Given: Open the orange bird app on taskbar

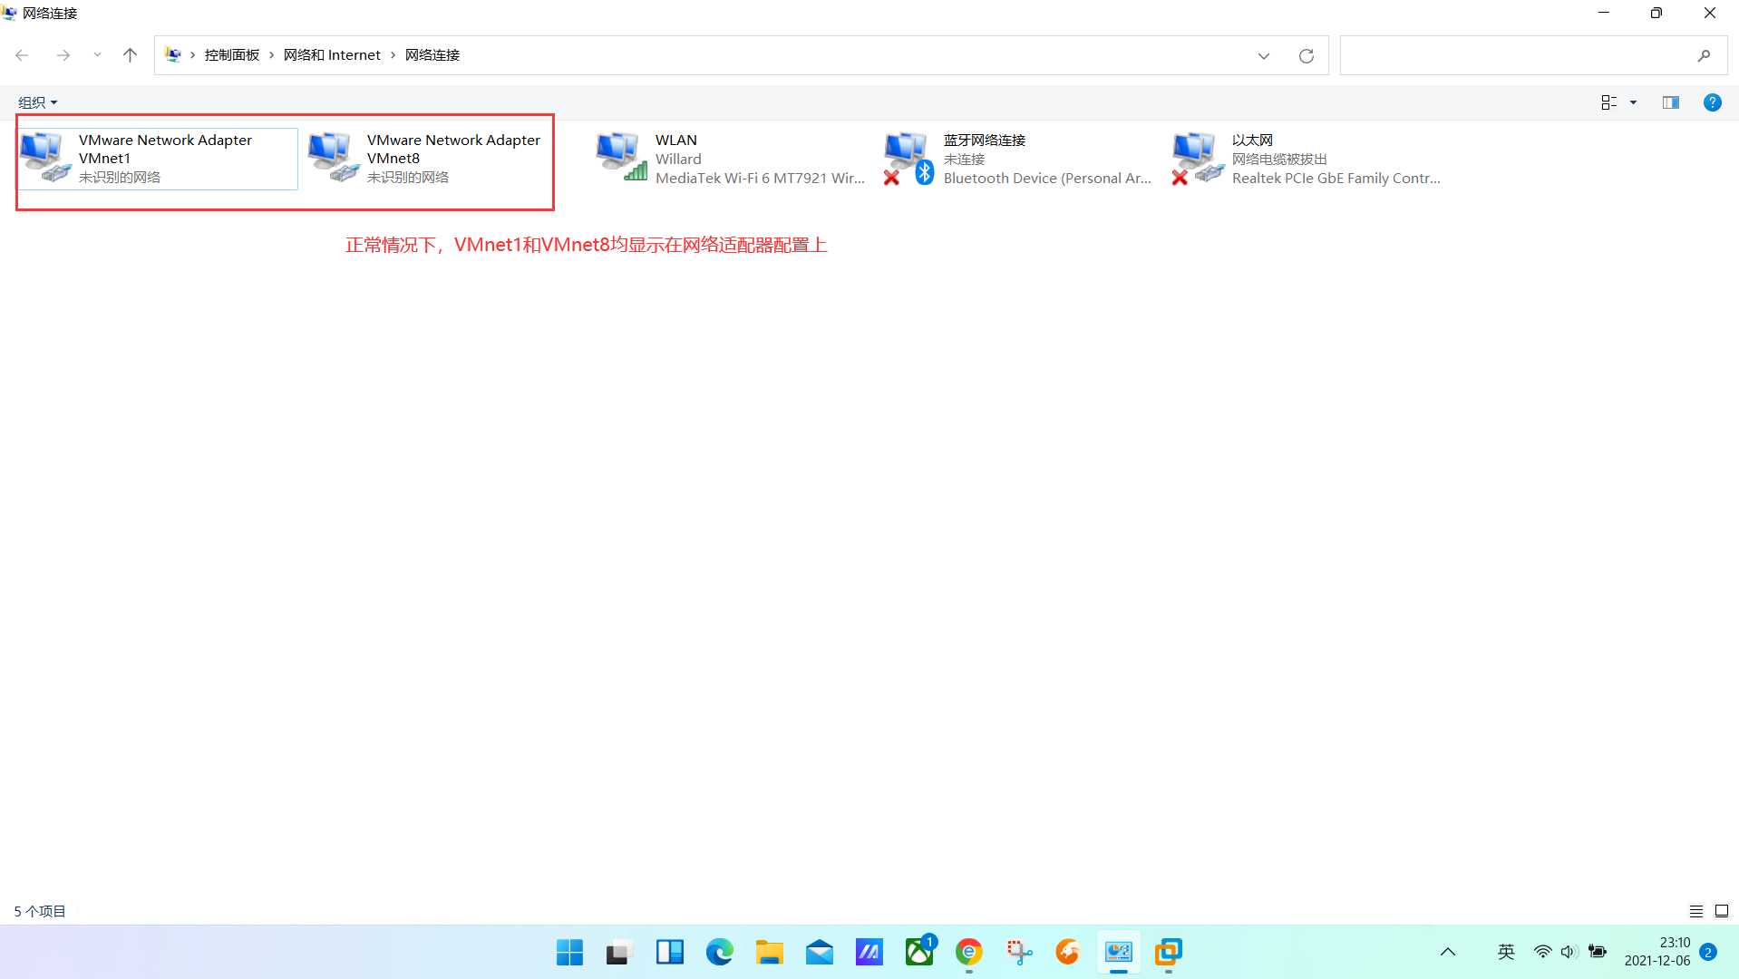Looking at the screenshot, I should click(1069, 952).
